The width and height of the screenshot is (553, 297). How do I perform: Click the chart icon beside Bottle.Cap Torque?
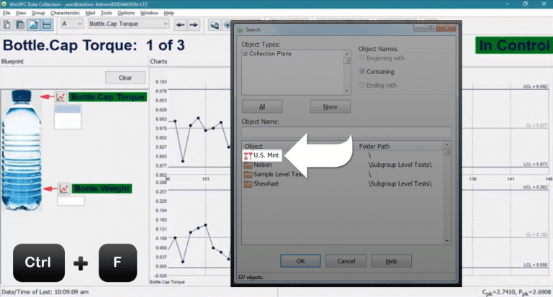pyautogui.click(x=61, y=97)
